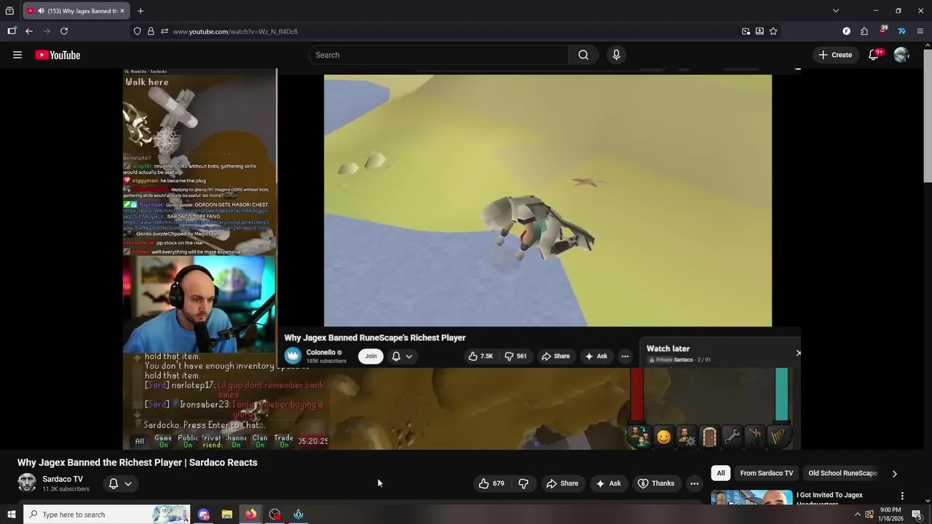
Task: Open the tracking protection shield icon
Action: tap(137, 31)
